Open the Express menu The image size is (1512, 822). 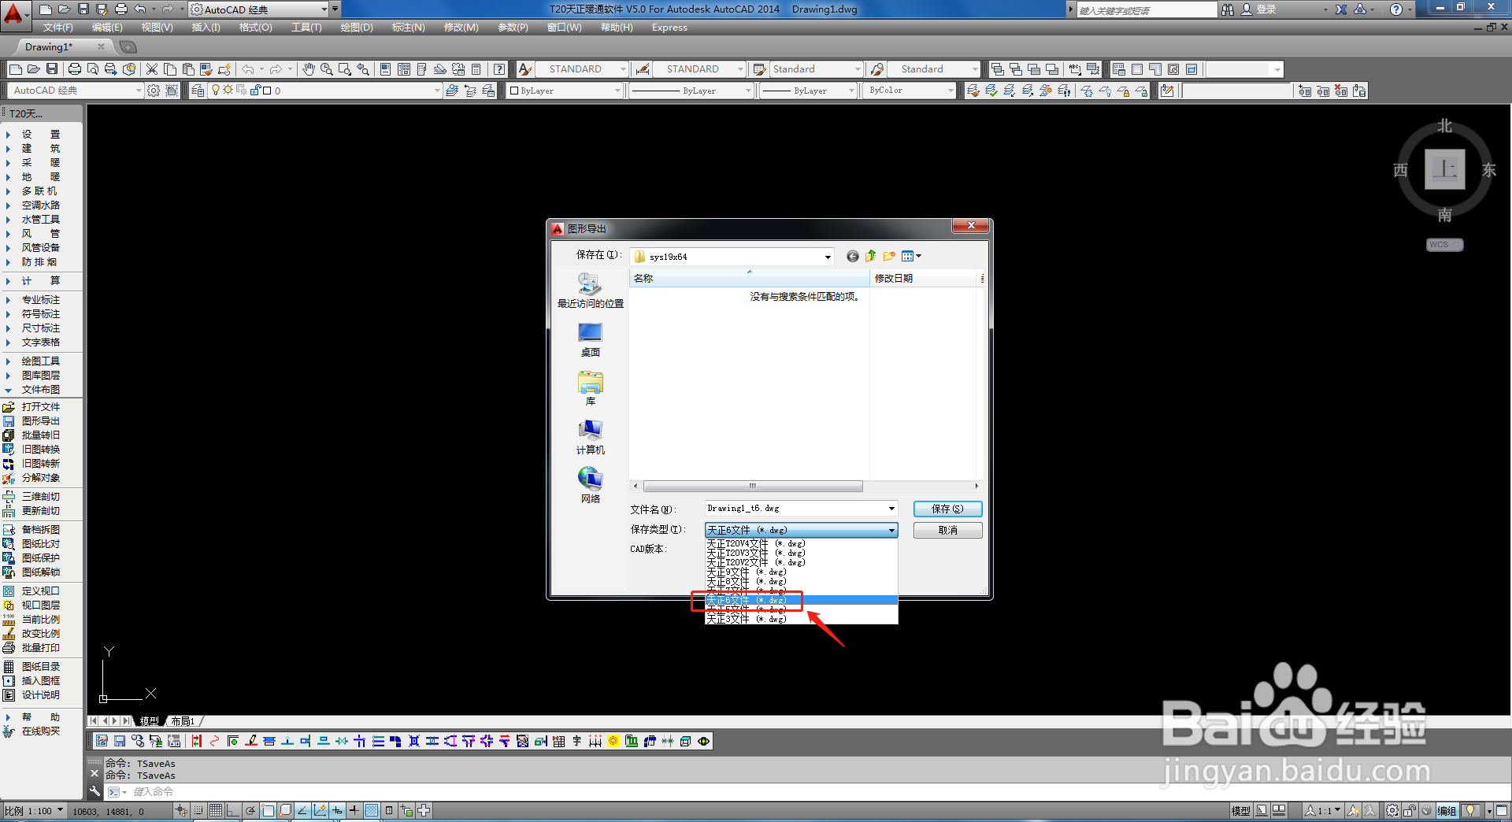coord(669,28)
